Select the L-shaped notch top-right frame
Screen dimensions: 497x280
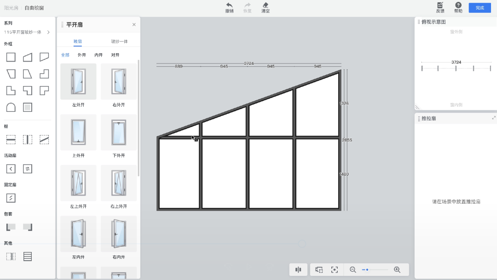click(11, 91)
